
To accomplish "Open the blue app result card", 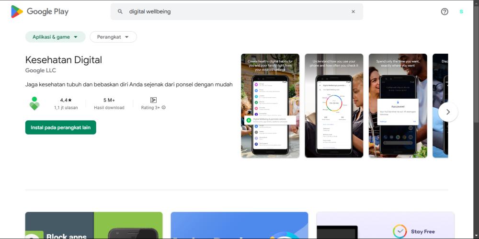I will click(x=239, y=225).
